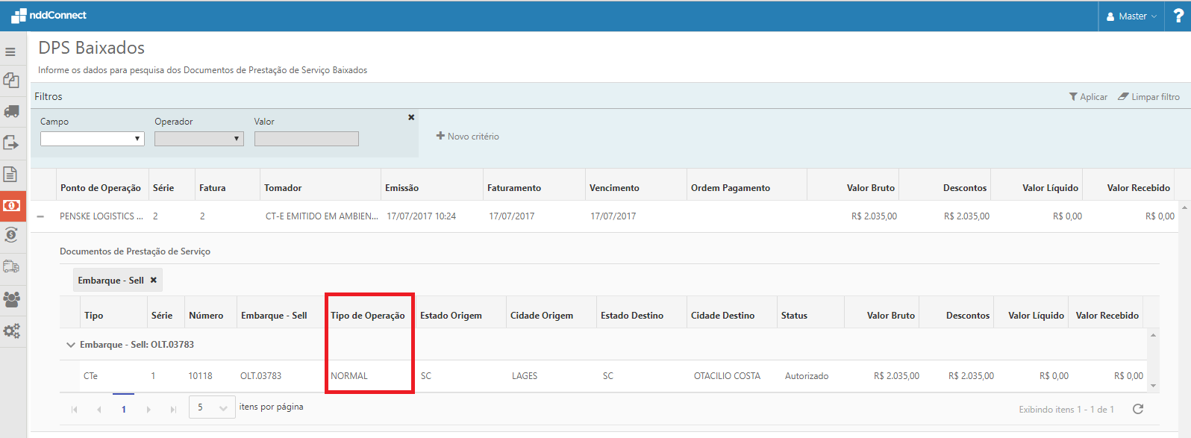
Task: Click the Valor filter input field
Action: click(306, 139)
